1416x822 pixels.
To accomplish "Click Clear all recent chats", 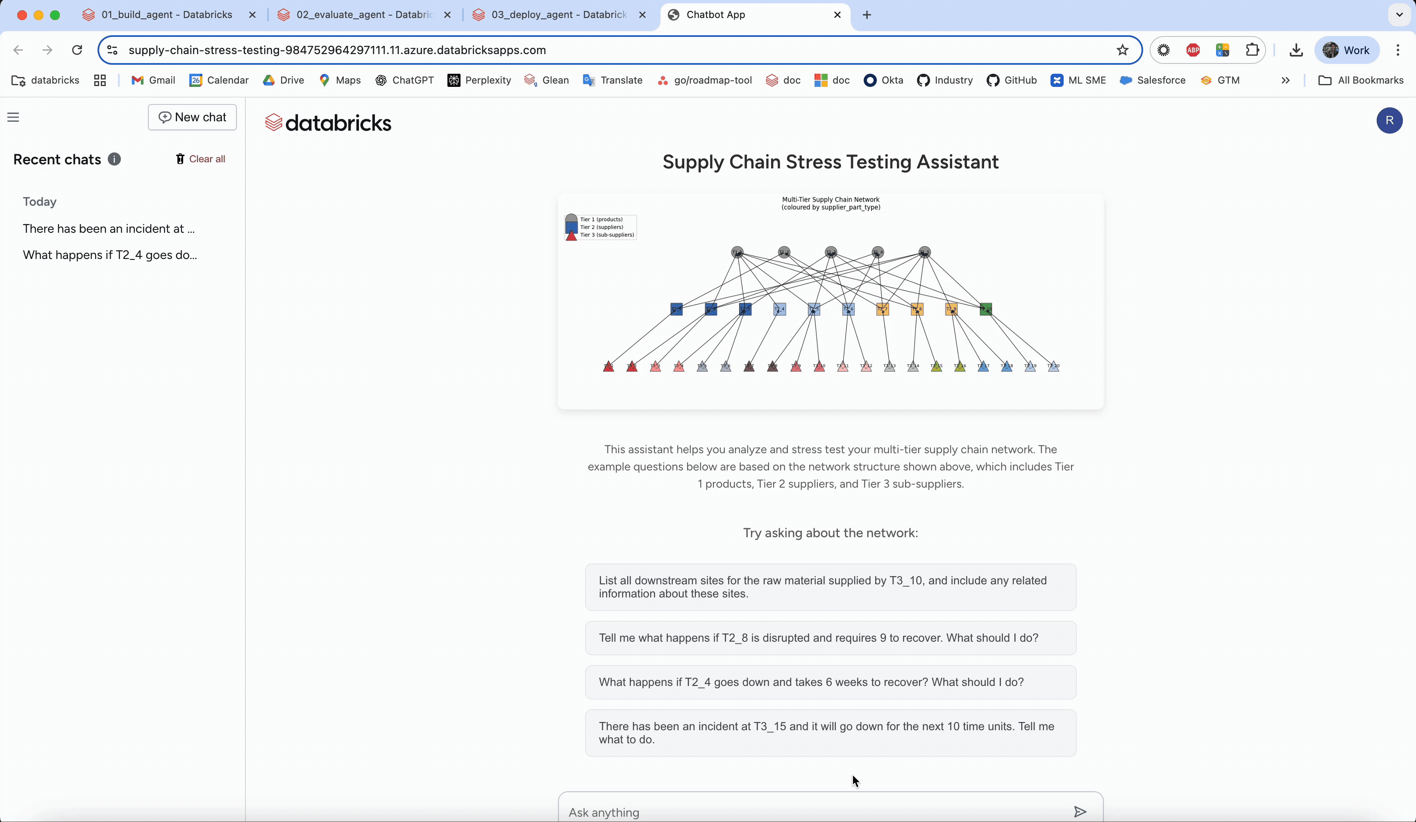I will tap(201, 159).
